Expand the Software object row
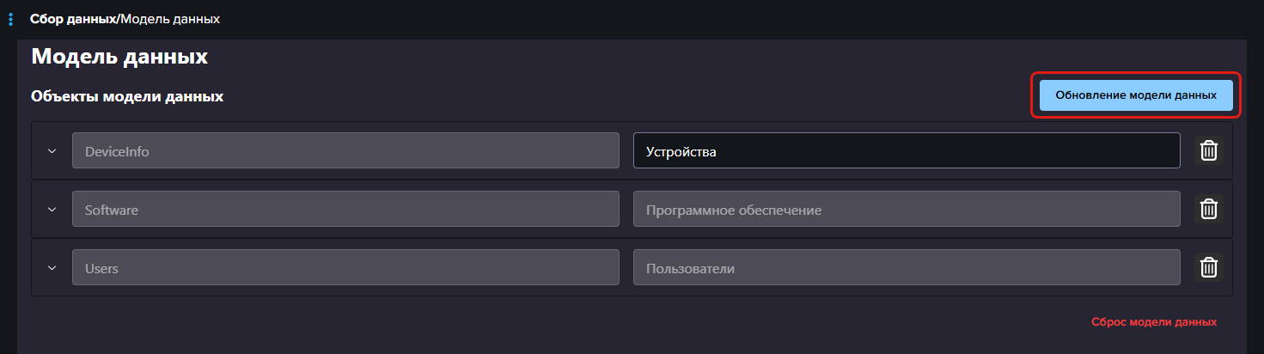Image resolution: width=1264 pixels, height=354 pixels. [x=52, y=210]
